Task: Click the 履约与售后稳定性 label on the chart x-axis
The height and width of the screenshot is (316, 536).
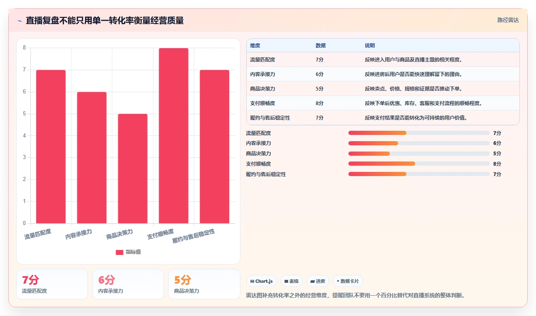Action: [194, 236]
